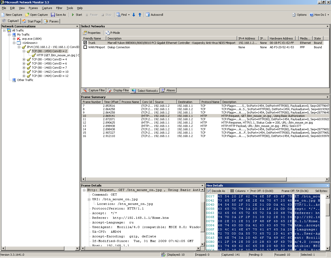This screenshot has width=331, height=258.
Task: Expand TCP (80 - 1458) ConvID = 6
Action: click(24, 63)
